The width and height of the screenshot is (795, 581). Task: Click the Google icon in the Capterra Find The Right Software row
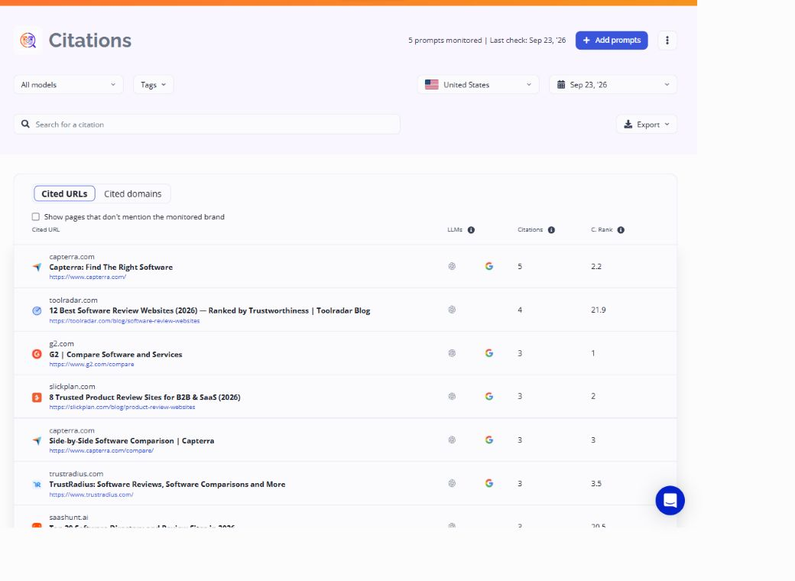pyautogui.click(x=488, y=266)
